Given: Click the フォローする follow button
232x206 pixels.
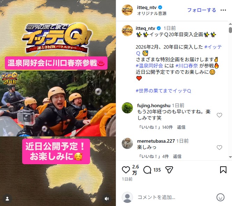Looking at the screenshot, I should tap(202, 10).
